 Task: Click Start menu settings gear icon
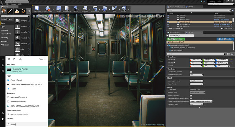tap(3, 113)
